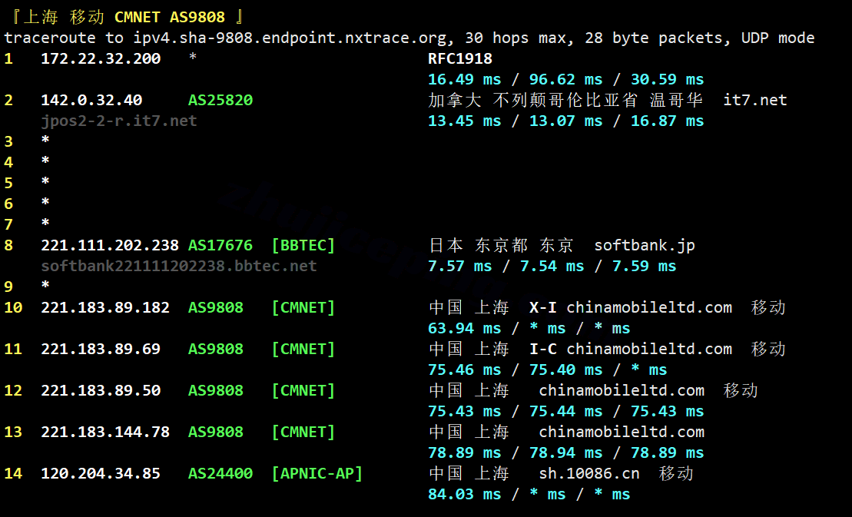Click the RFC1918 label on hop 1

[x=460, y=58]
